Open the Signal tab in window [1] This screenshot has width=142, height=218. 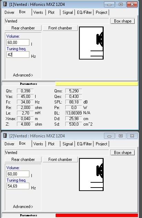coord(68,12)
